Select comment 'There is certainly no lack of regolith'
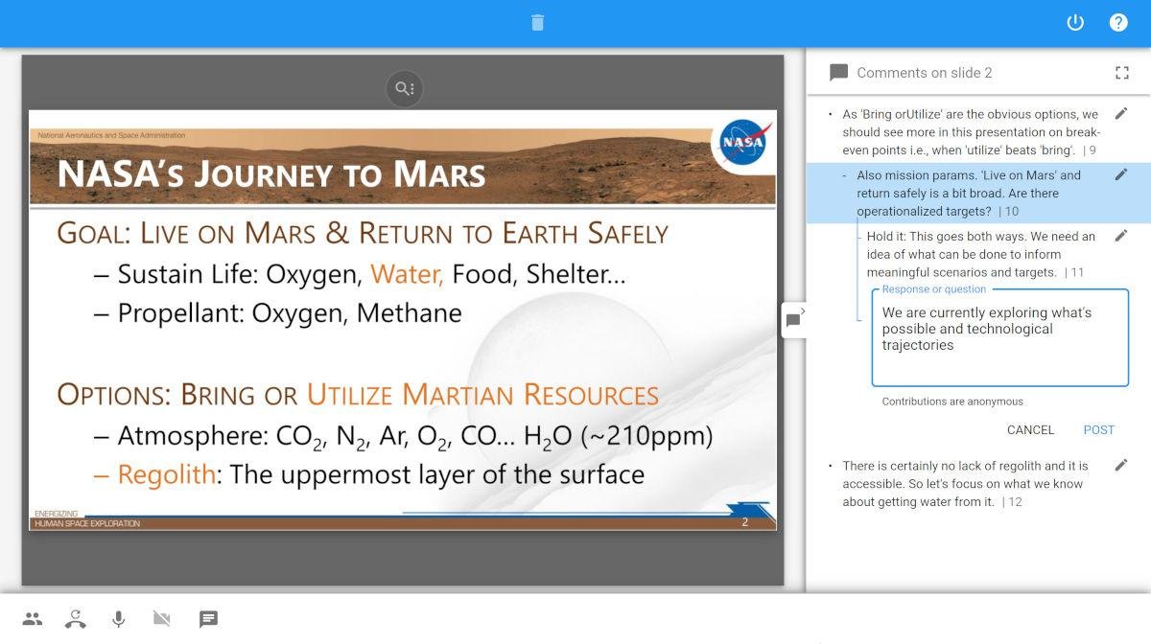The height and width of the screenshot is (644, 1151). (x=966, y=484)
